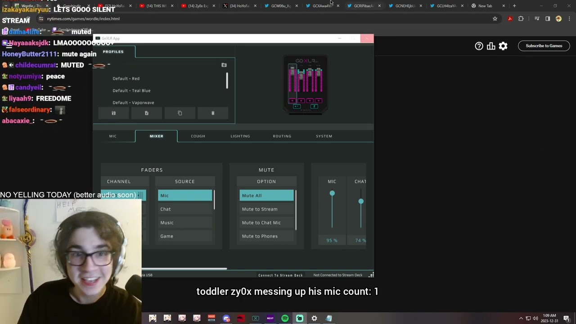The height and width of the screenshot is (324, 576).
Task: Open the Voicemeeter taskbar icon
Action: point(211,319)
